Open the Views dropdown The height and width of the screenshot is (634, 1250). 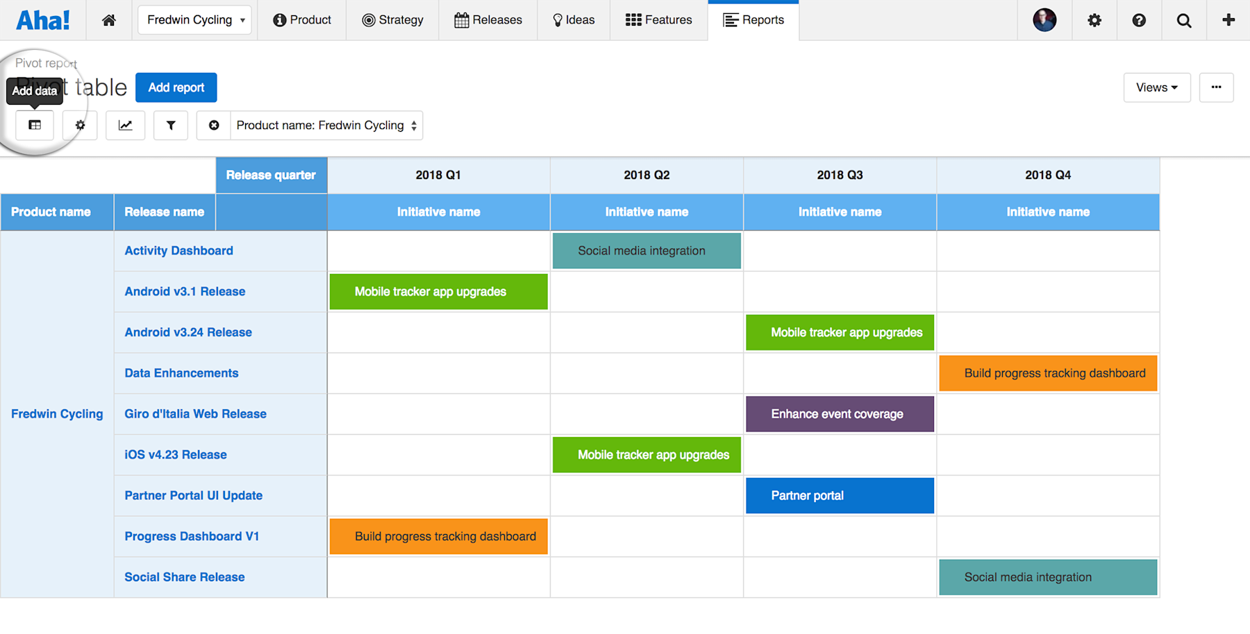(x=1156, y=87)
